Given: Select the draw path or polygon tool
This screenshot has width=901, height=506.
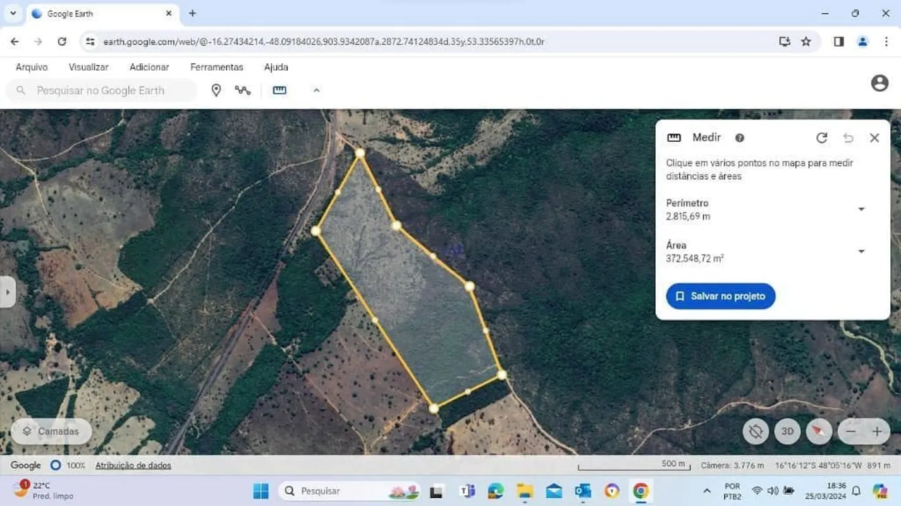Looking at the screenshot, I should [243, 90].
